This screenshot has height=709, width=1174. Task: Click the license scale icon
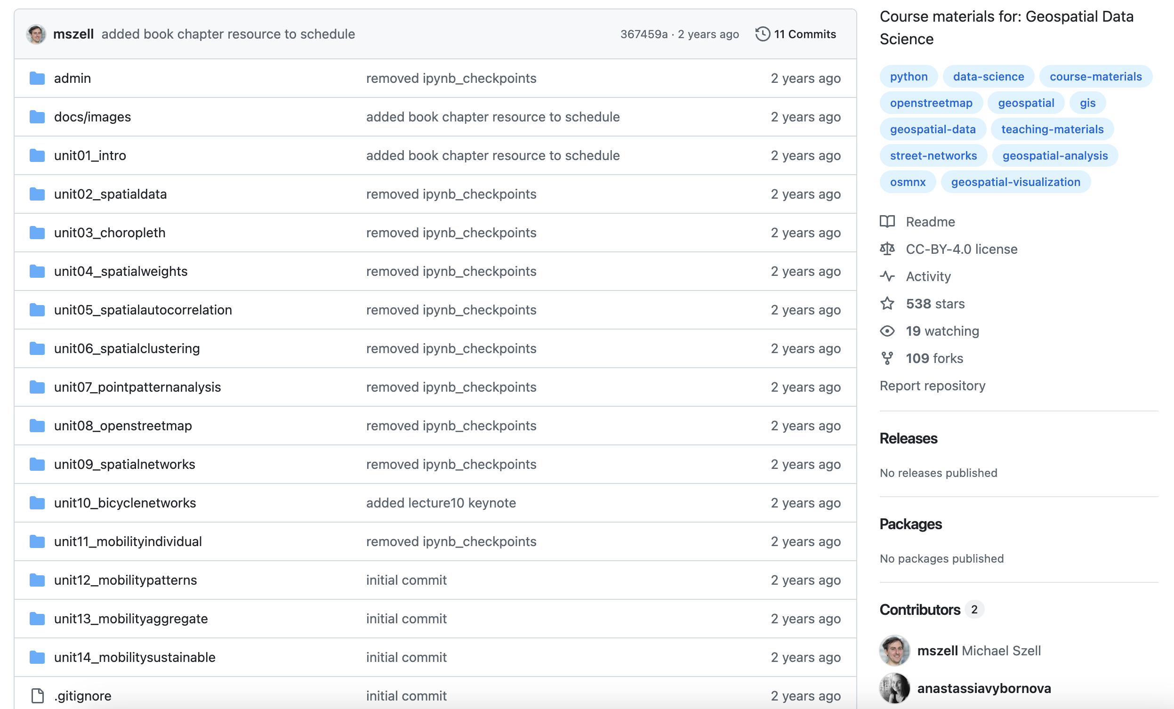point(887,249)
